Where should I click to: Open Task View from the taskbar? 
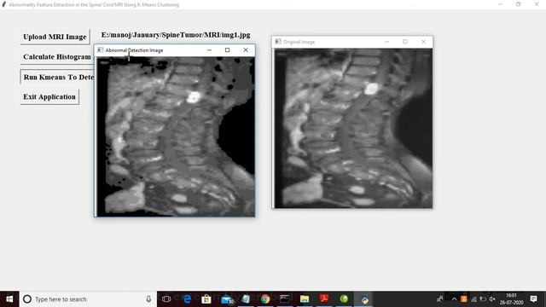166,299
